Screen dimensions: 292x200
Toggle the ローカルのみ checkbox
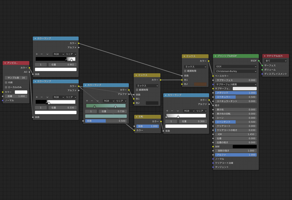point(6,87)
